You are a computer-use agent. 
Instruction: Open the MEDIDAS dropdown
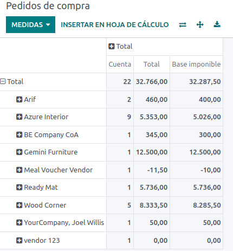(30, 25)
